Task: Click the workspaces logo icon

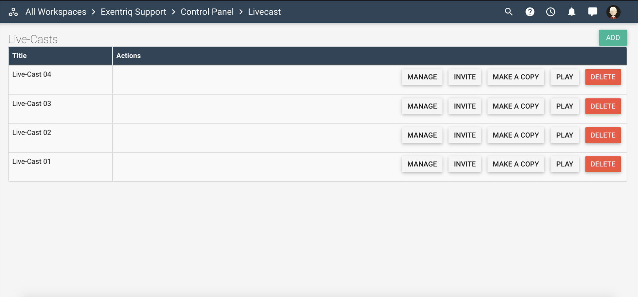Action: pos(13,12)
